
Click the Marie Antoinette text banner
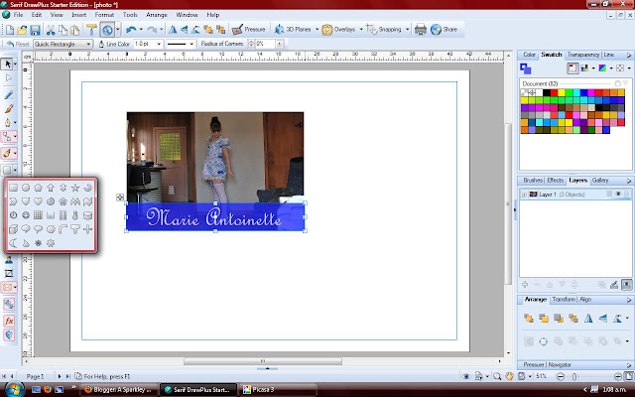(x=215, y=216)
